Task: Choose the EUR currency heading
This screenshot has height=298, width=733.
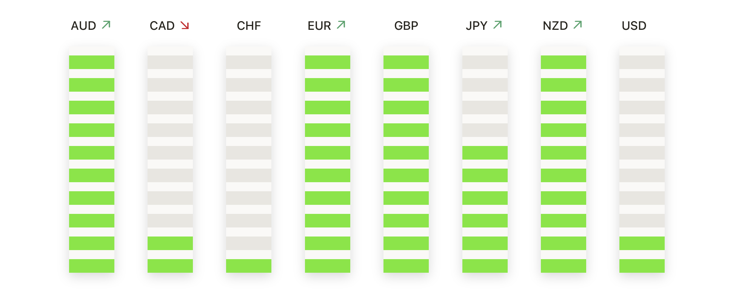Action: [x=319, y=26]
